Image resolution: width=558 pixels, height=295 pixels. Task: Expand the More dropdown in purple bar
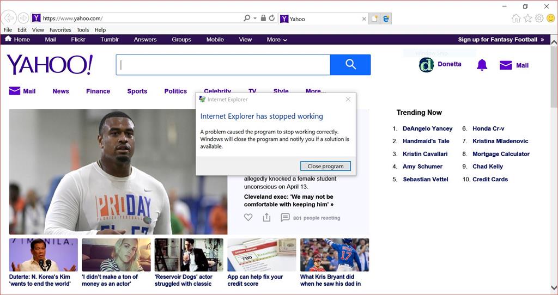[277, 39]
